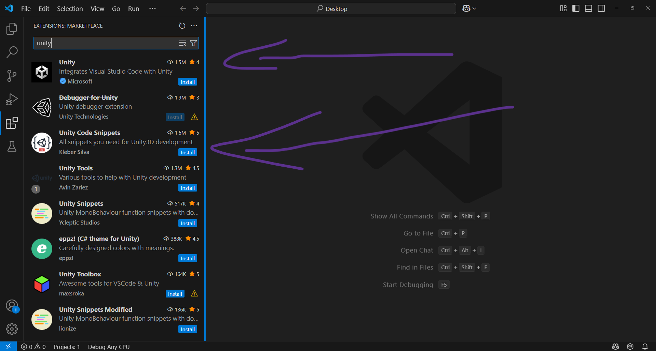The width and height of the screenshot is (656, 351).
Task: Open the Source Control view
Action: pos(12,76)
